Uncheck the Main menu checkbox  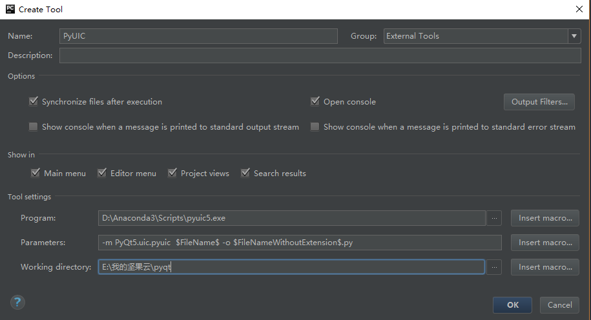36,173
